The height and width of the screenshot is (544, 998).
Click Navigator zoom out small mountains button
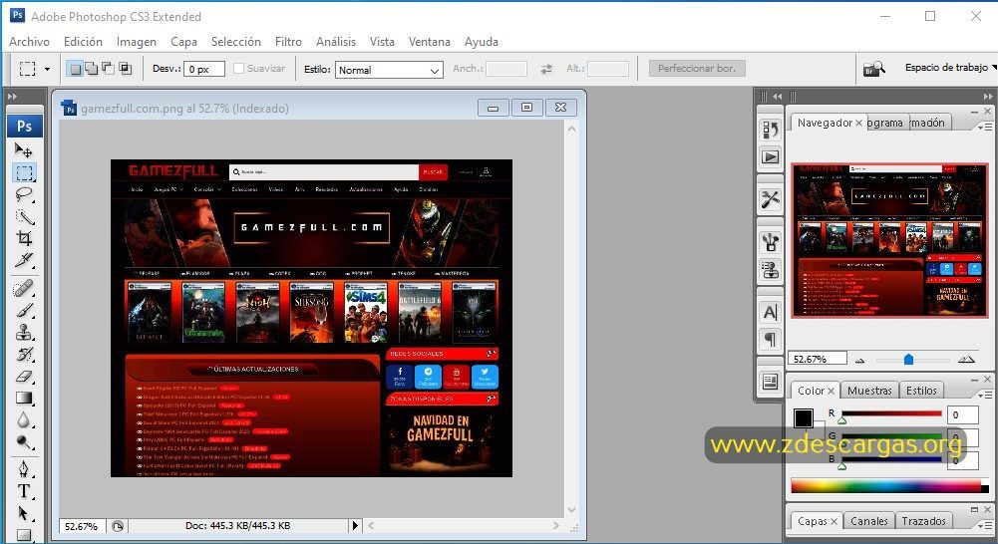coord(859,360)
